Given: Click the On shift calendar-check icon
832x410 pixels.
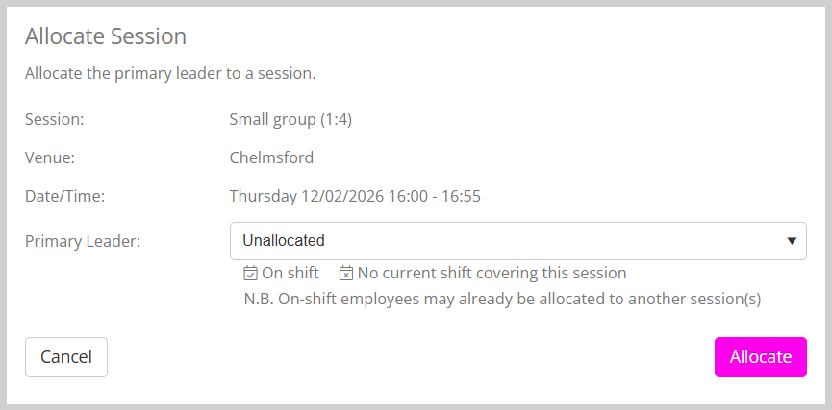Looking at the screenshot, I should point(251,274).
